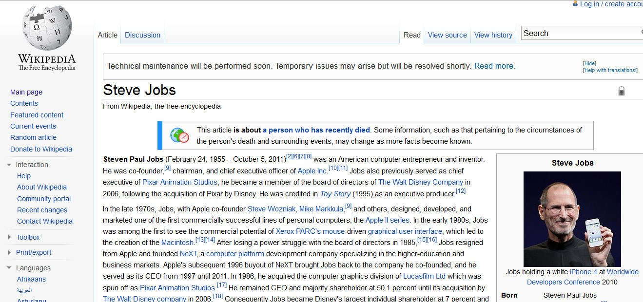Image resolution: width=643 pixels, height=302 pixels.
Task: Select the Read tab
Action: [412, 35]
